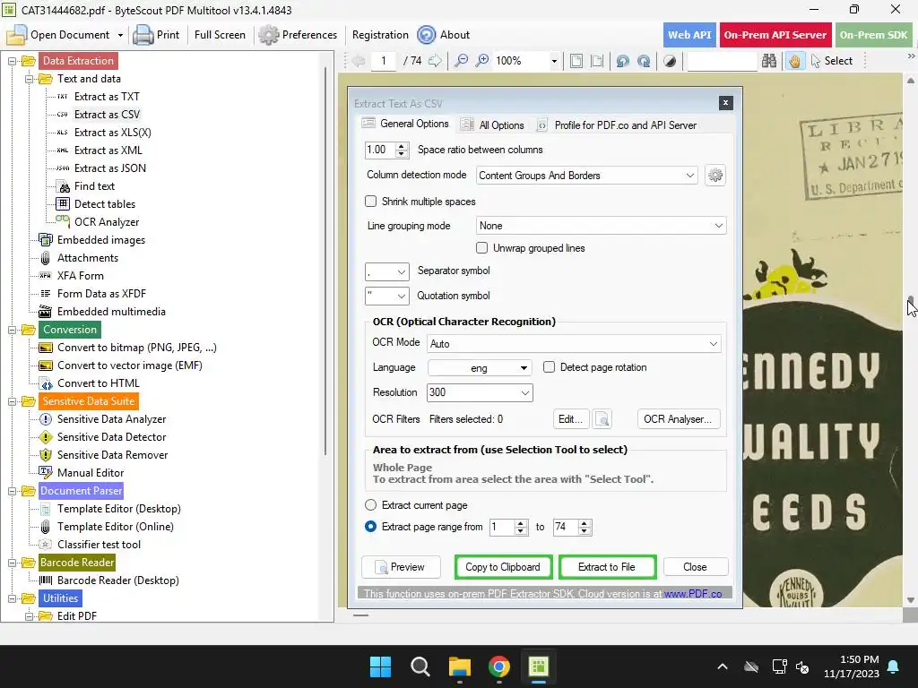This screenshot has width=918, height=688.
Task: Open the notifications bell icon
Action: pos(894,666)
